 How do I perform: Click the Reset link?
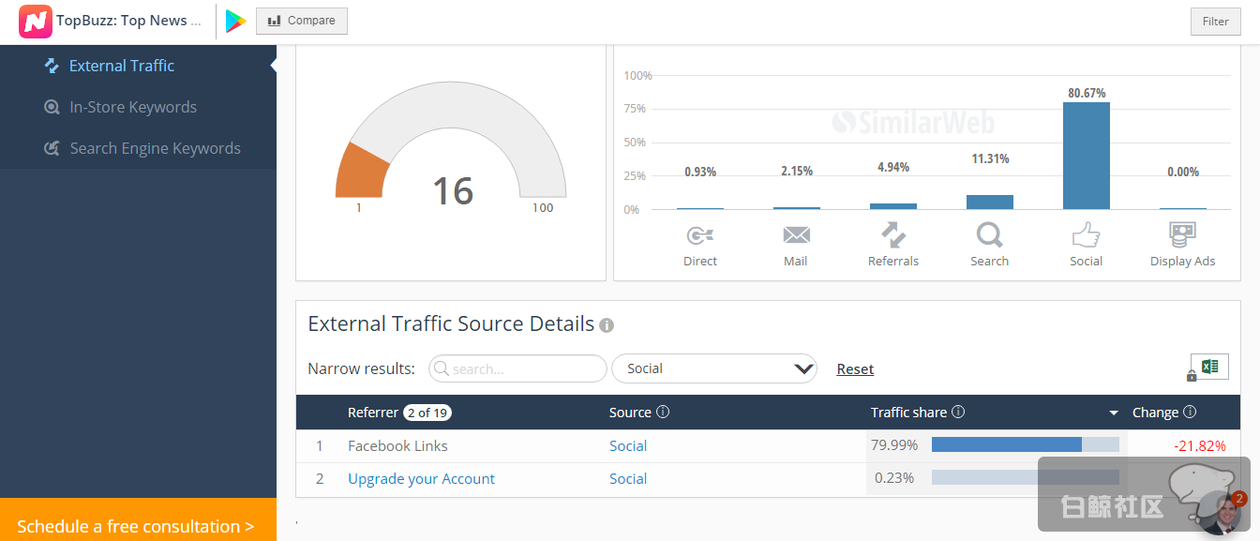pos(855,369)
